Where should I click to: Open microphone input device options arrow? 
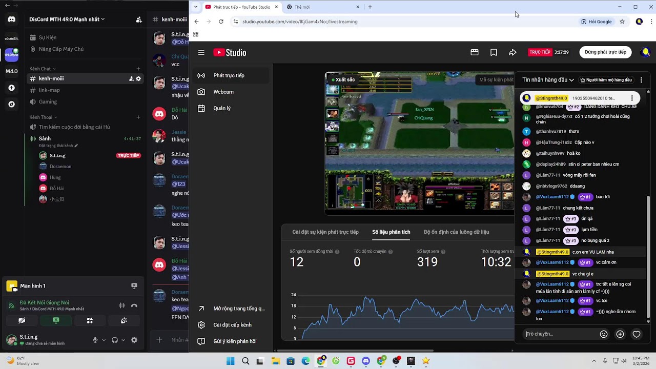pyautogui.click(x=104, y=340)
